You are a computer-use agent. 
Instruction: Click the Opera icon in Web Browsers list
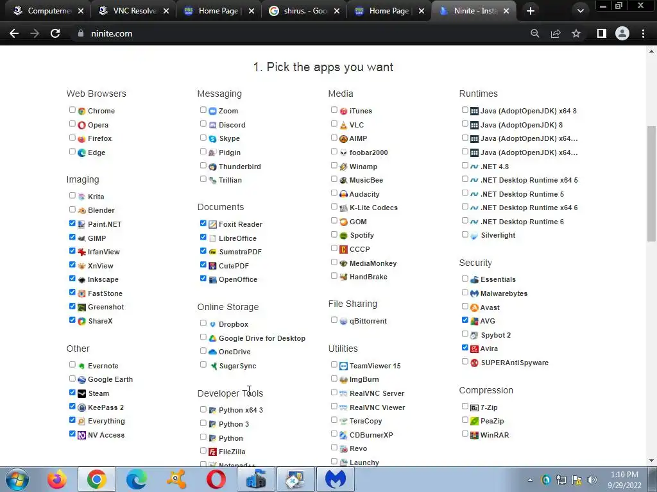pos(81,125)
